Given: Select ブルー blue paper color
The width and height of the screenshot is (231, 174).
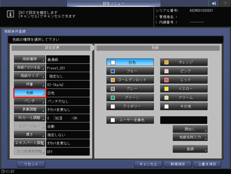Looking at the screenshot, I should [130, 71].
